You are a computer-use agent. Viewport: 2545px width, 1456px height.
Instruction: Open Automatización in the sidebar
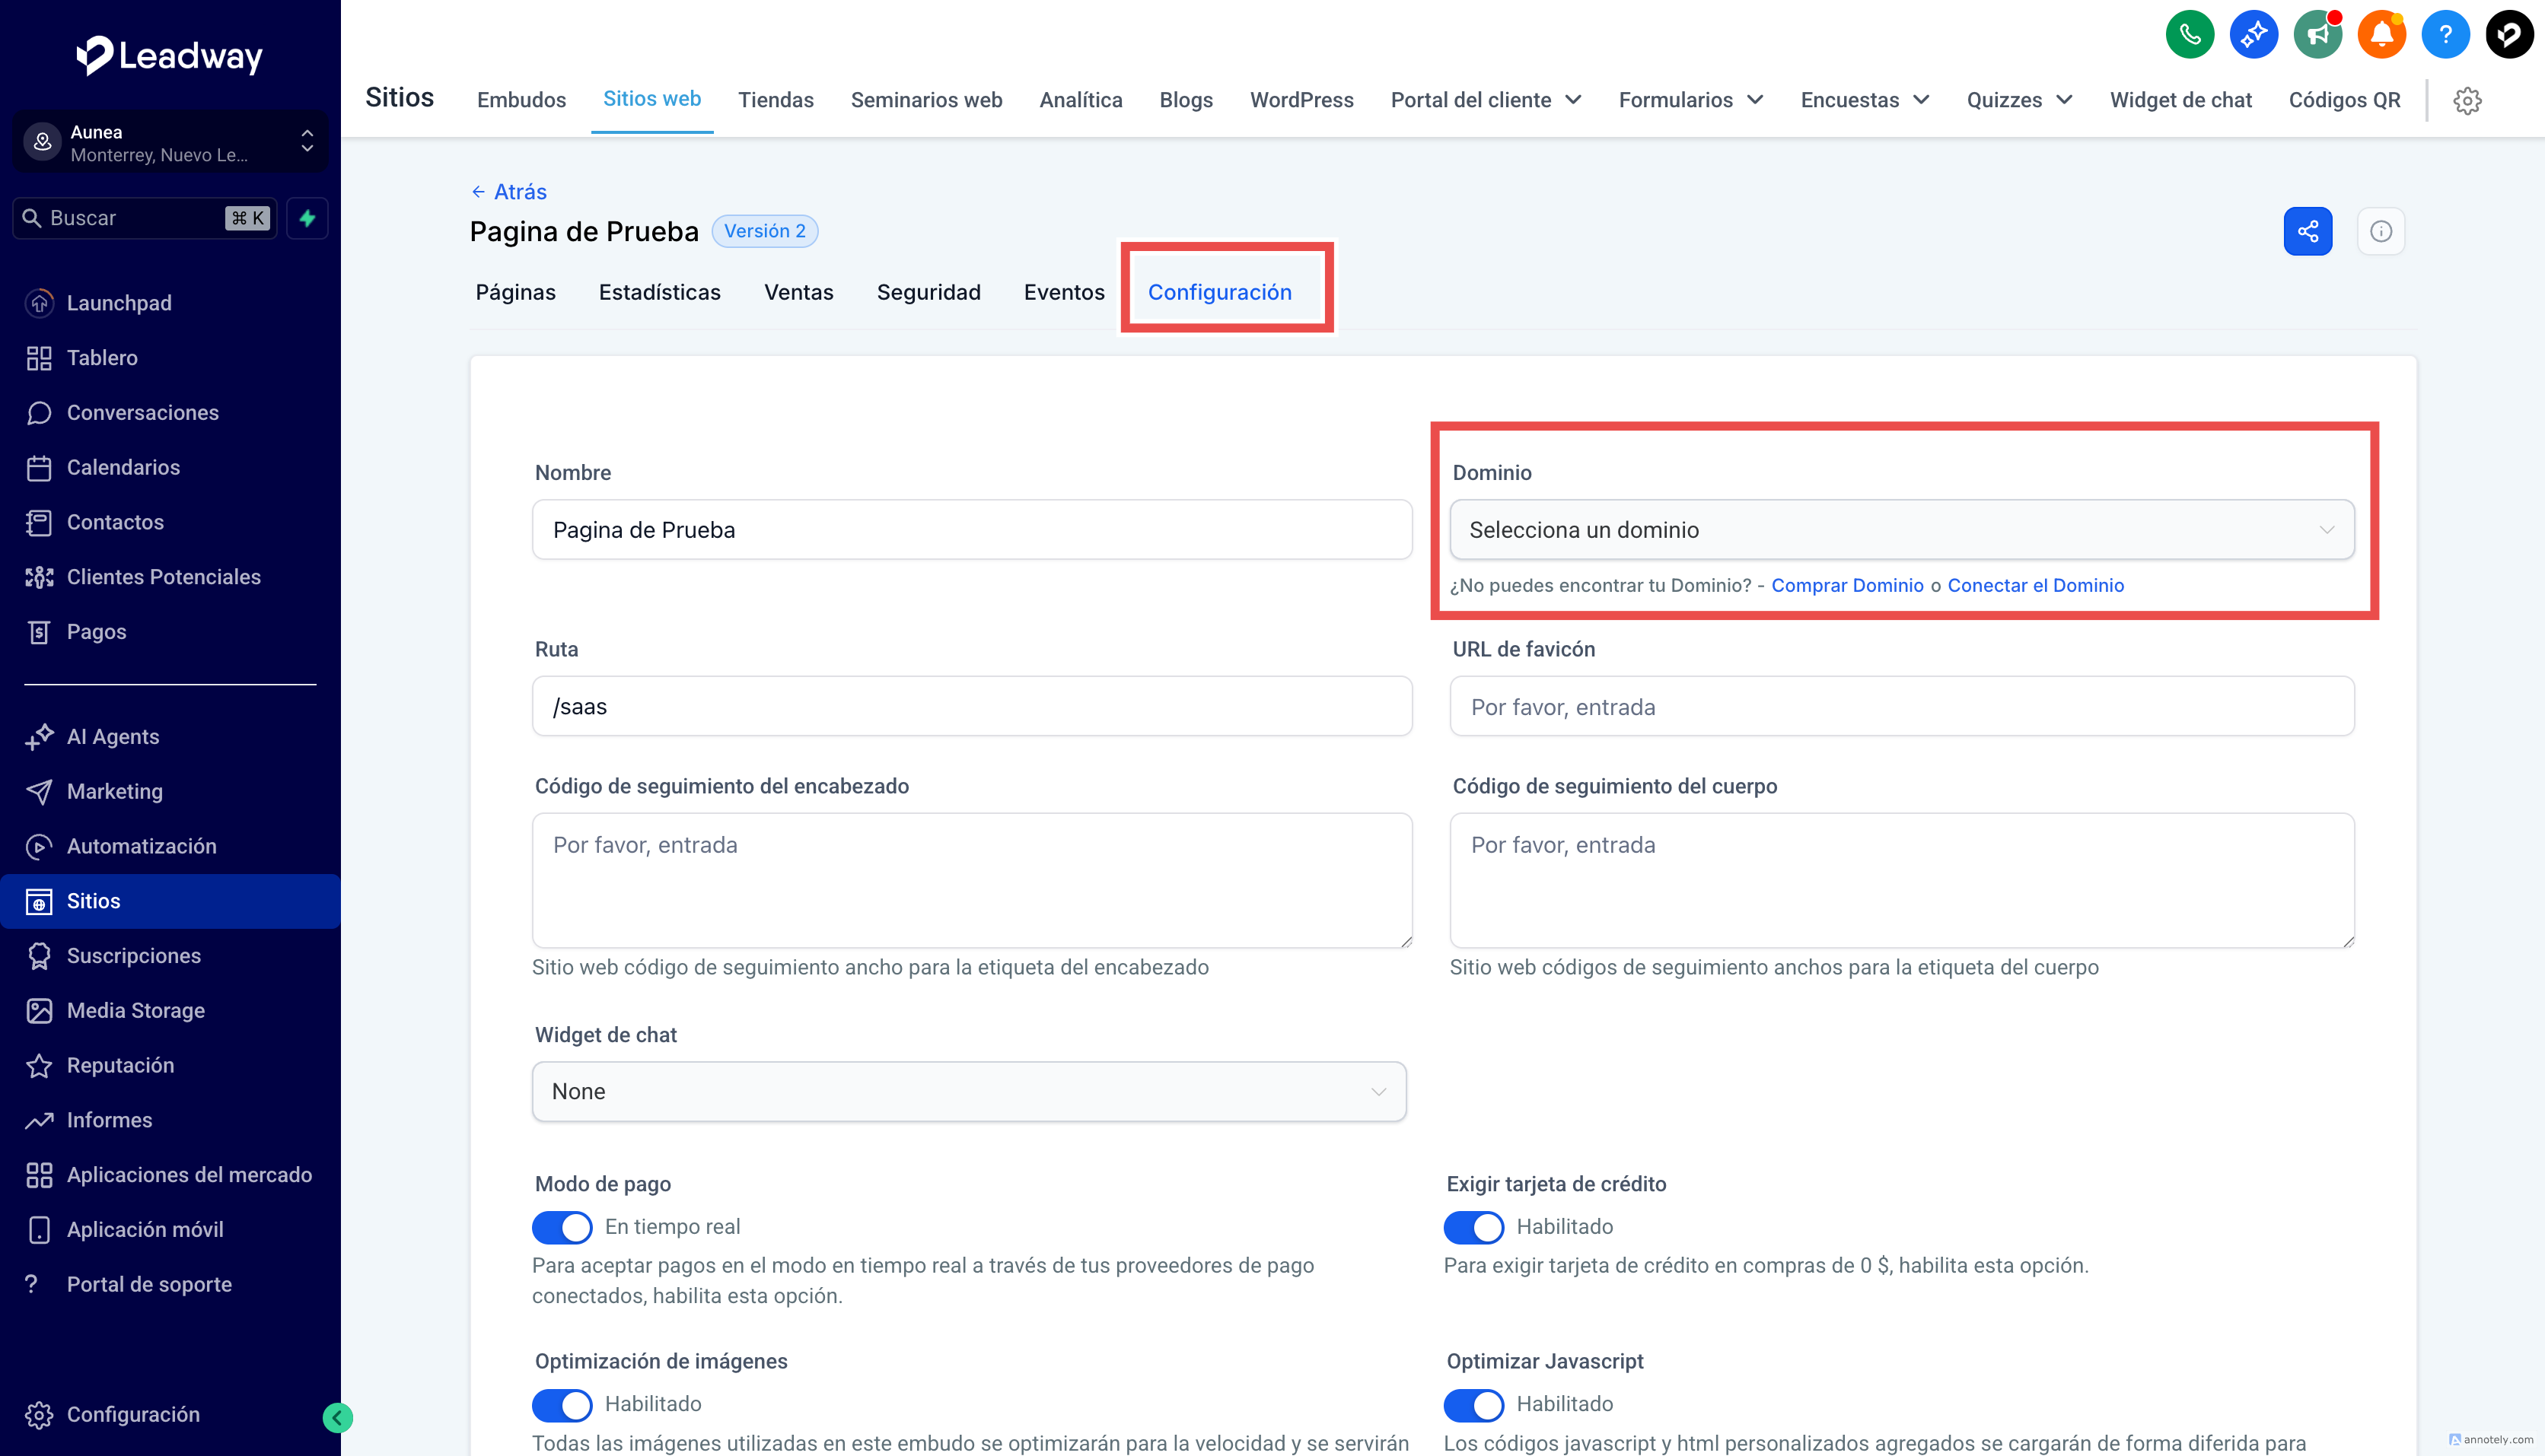pyautogui.click(x=141, y=846)
